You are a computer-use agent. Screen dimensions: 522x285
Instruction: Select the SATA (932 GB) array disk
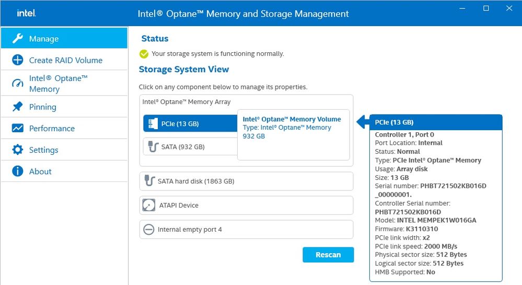[190, 146]
